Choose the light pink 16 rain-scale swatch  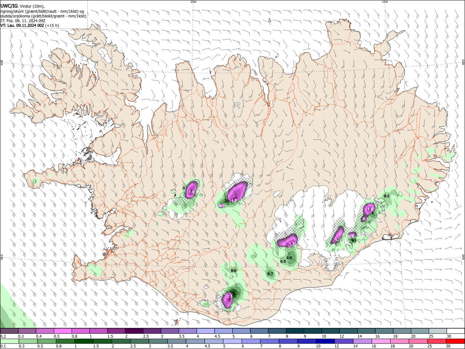381,341
